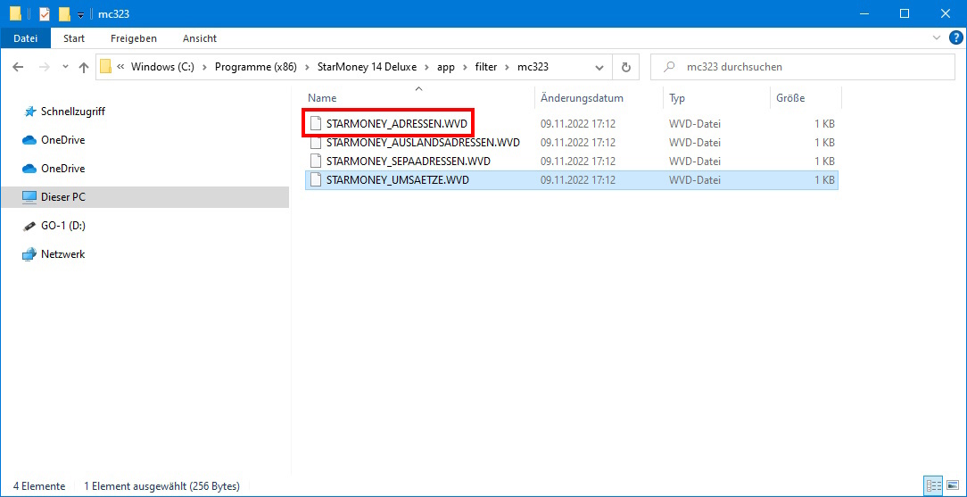Click StarMoney 14 Deluxe breadcrumb

click(x=367, y=67)
